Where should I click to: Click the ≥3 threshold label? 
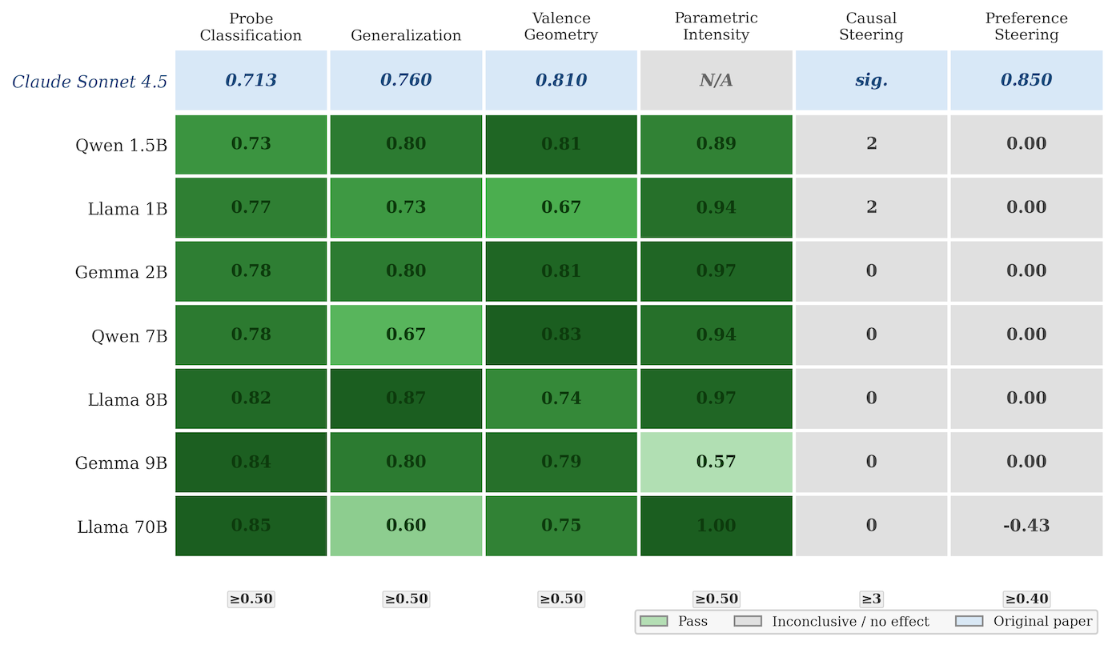tap(871, 599)
